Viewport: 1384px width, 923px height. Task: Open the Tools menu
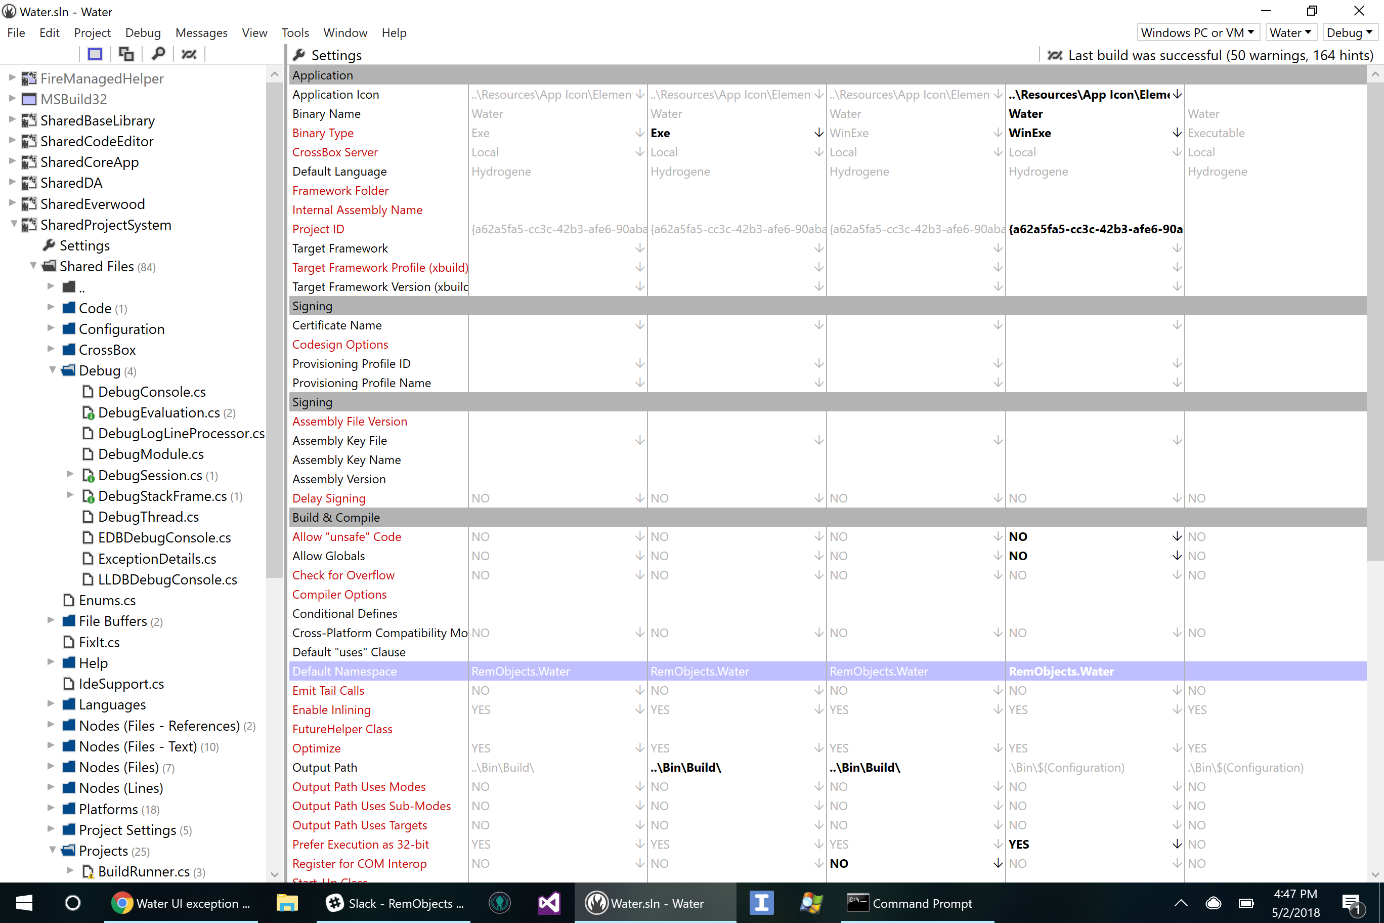[295, 32]
